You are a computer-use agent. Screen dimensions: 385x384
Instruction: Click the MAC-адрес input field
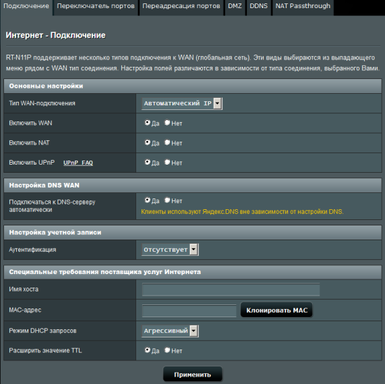pos(189,310)
